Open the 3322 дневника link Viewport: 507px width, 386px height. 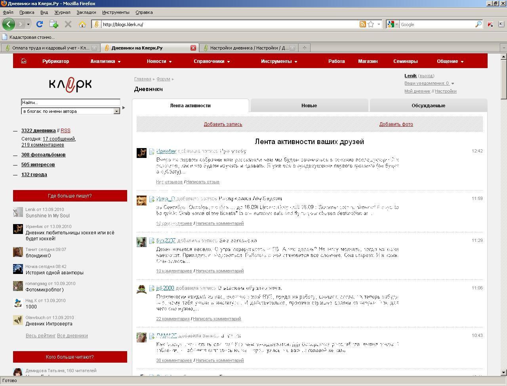pyautogui.click(x=38, y=131)
